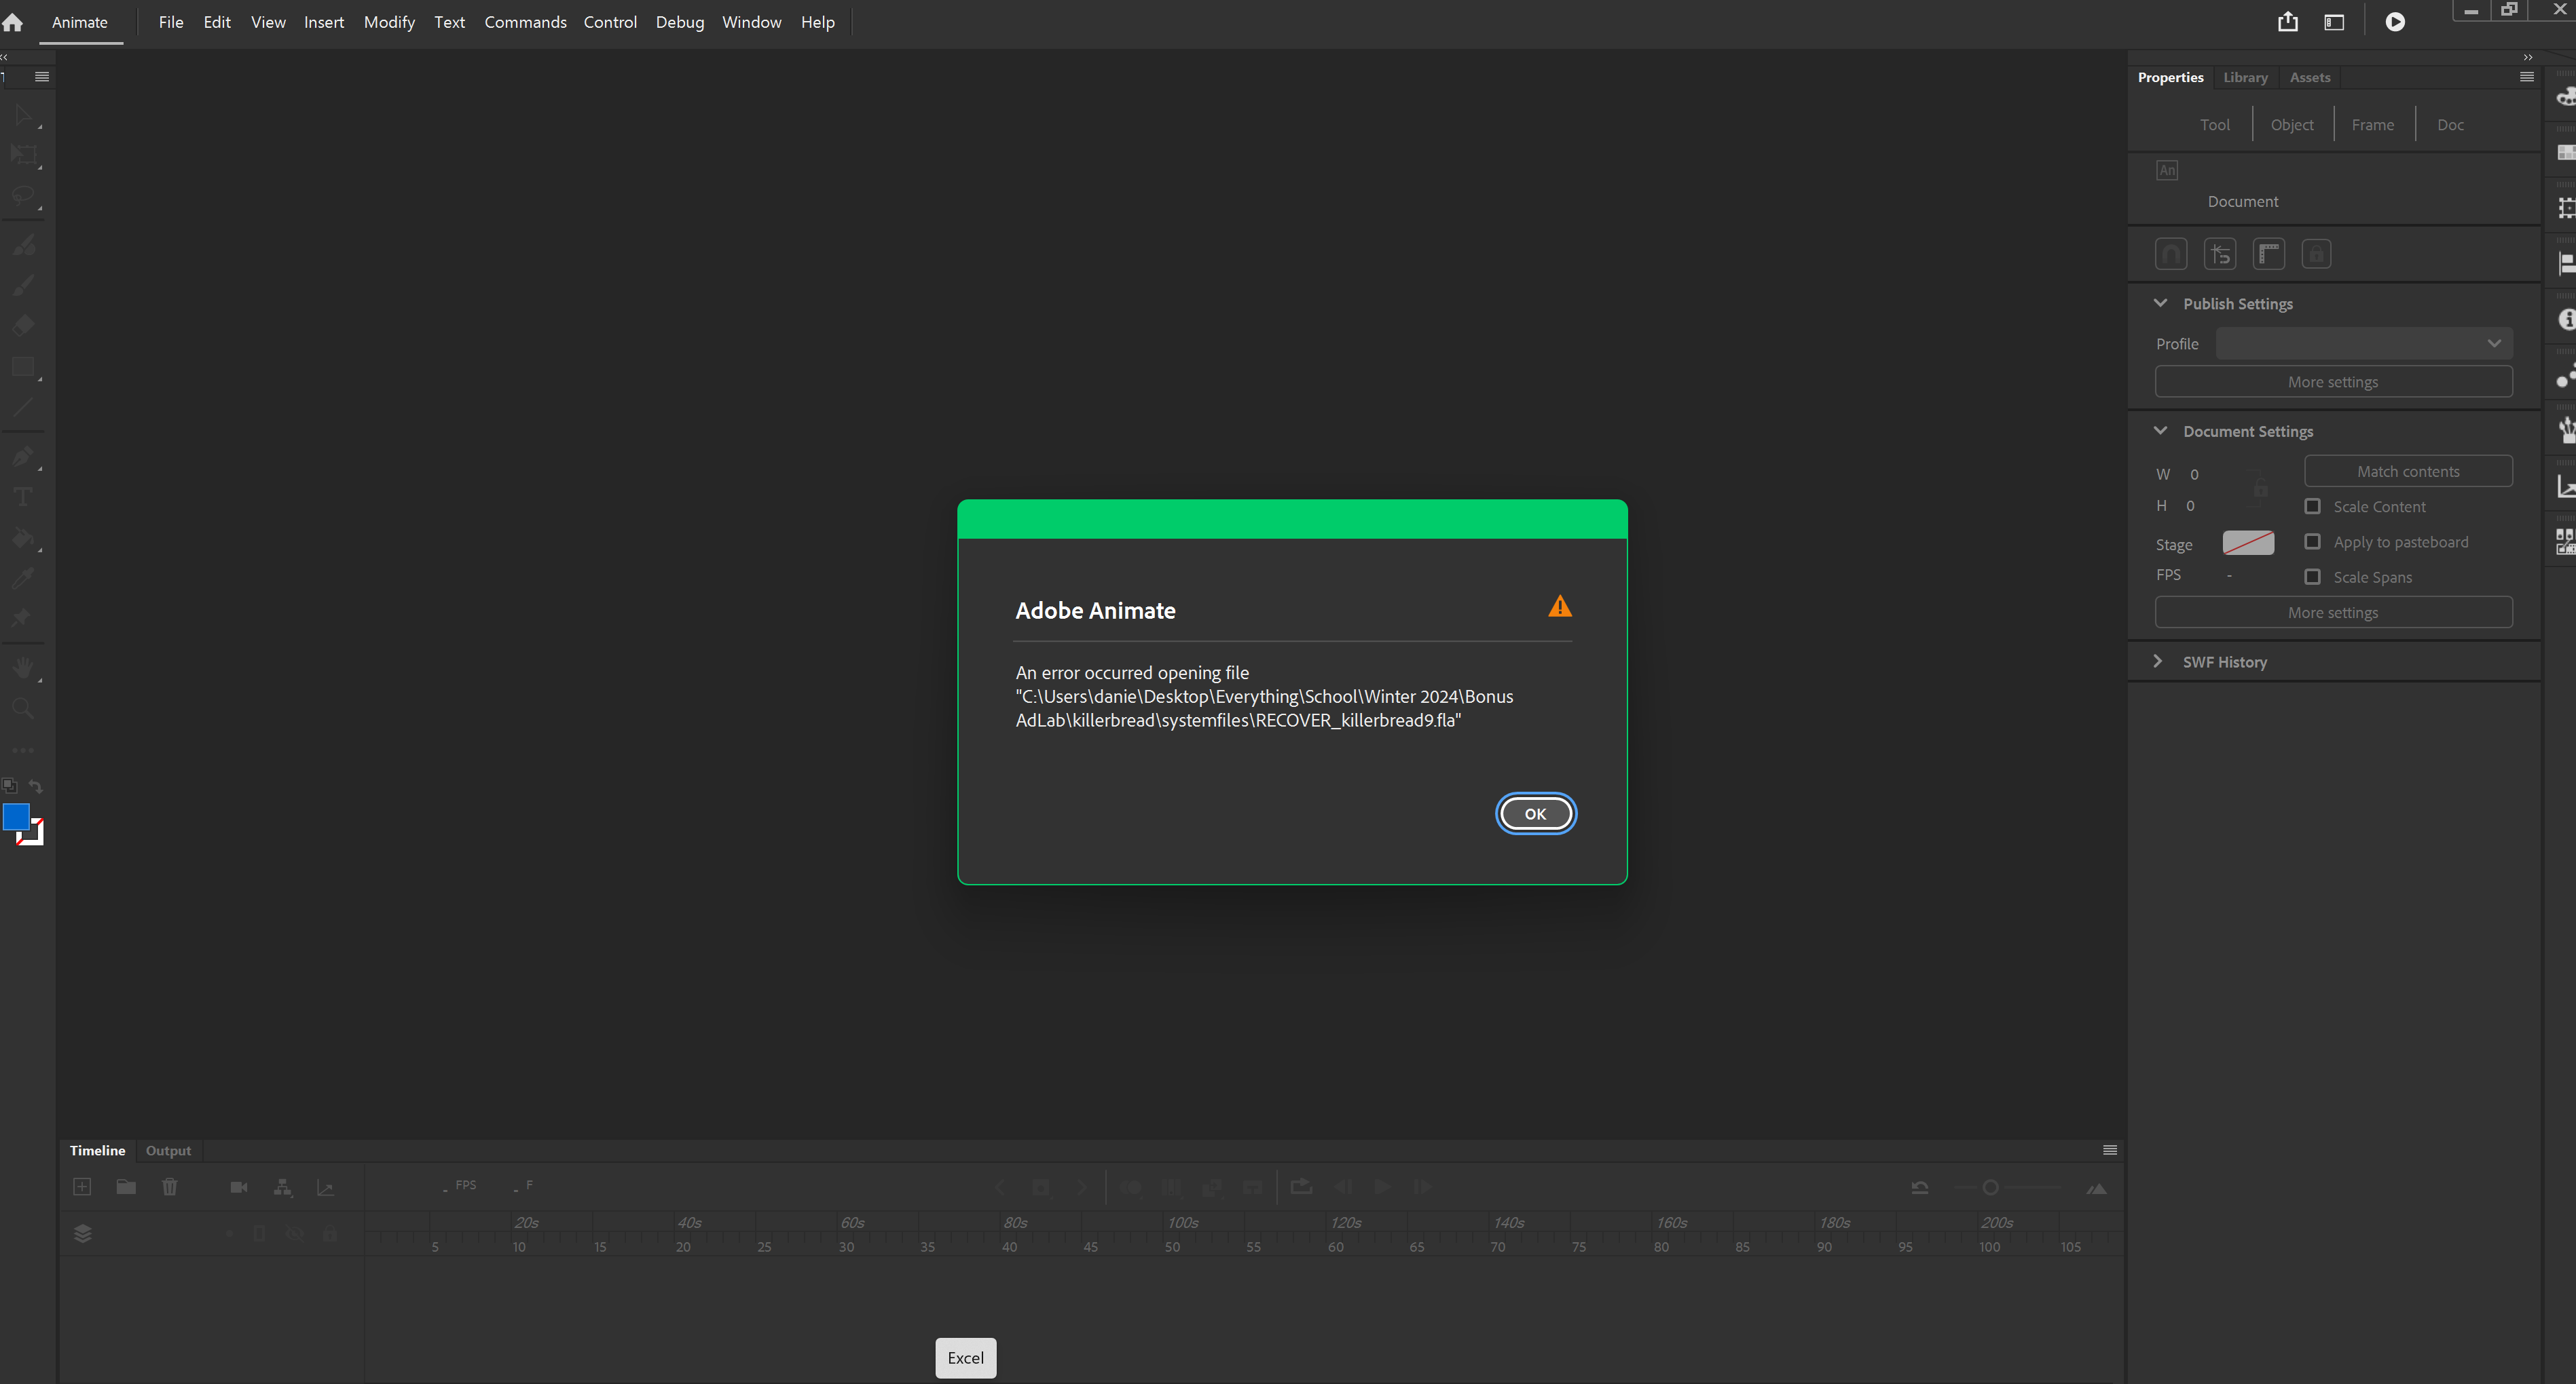
Task: Select the Selection tool
Action: [23, 115]
